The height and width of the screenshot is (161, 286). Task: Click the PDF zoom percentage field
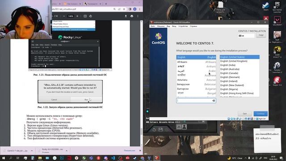click(x=71, y=16)
